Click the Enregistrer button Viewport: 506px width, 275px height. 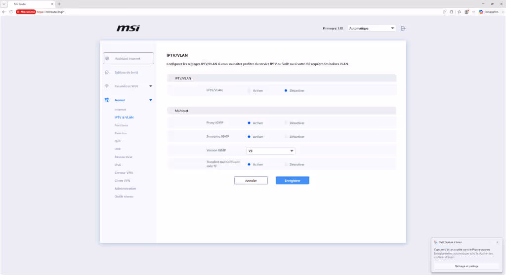[293, 181]
